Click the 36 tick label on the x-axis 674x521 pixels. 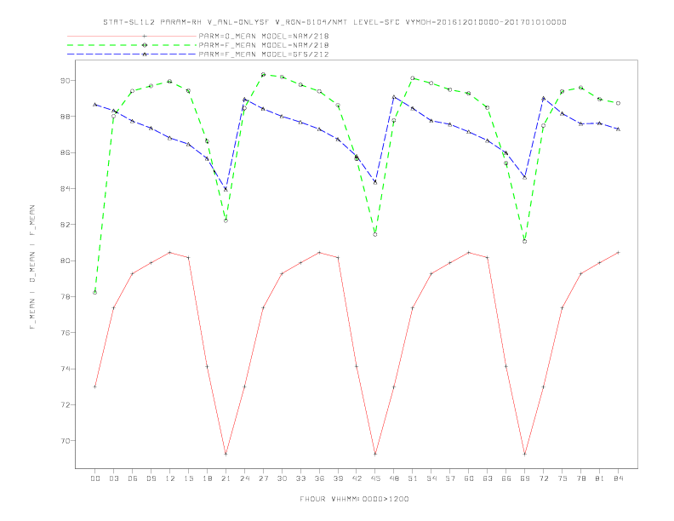point(319,478)
